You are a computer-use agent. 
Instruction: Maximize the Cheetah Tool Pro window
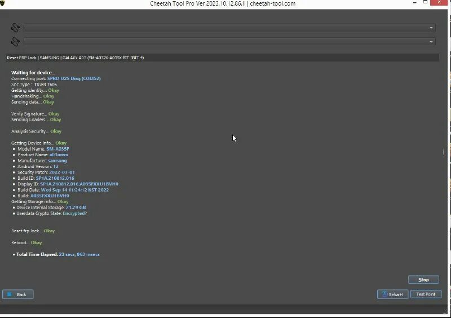[425, 2]
